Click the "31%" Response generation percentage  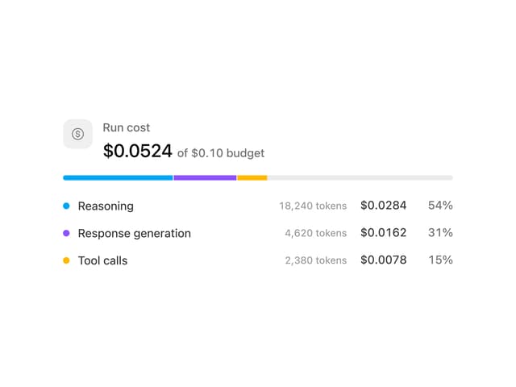click(x=440, y=233)
